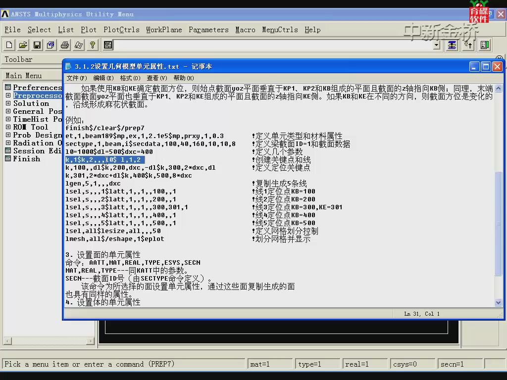Click the keypad command prompt icon

[x=108, y=45]
